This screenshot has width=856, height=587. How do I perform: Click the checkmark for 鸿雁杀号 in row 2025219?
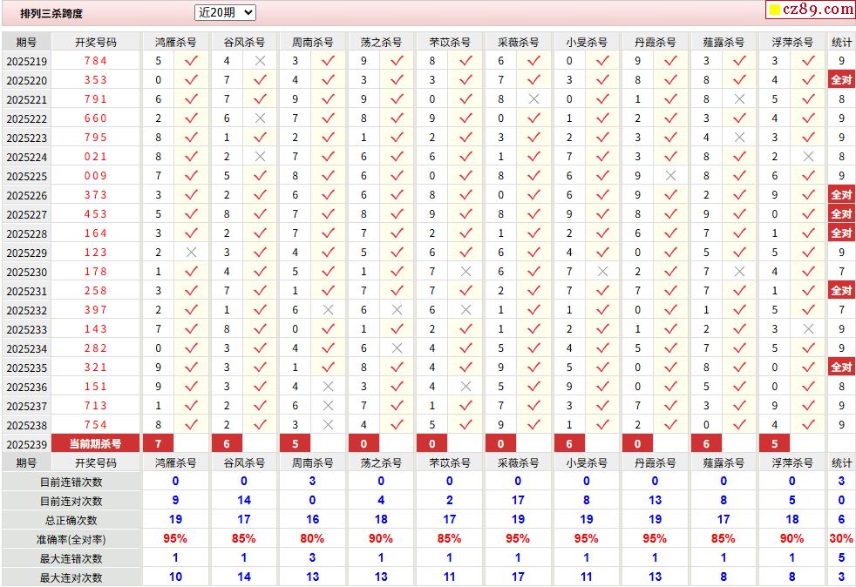pyautogui.click(x=191, y=61)
